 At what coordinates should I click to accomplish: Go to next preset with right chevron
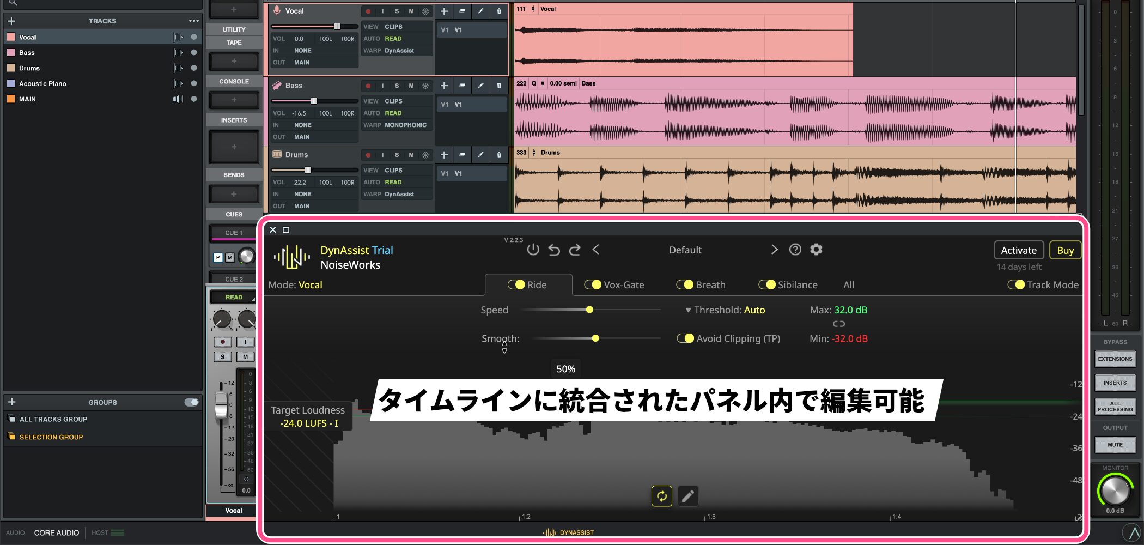(774, 250)
